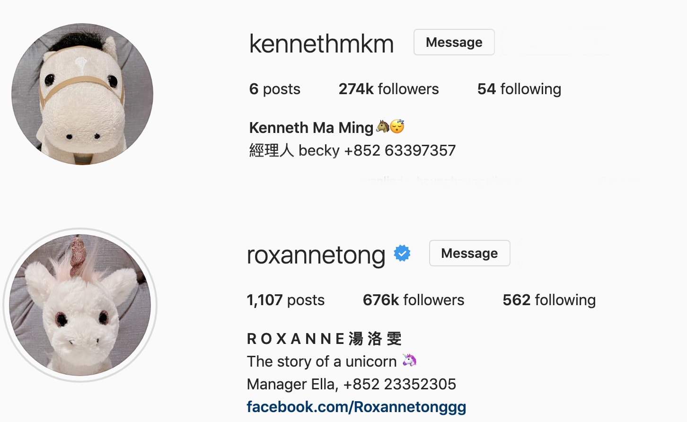
Task: Show roxannetong's 1,107 posts
Action: pos(286,300)
